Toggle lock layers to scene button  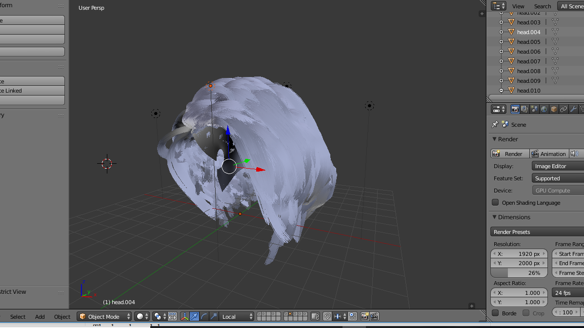click(315, 316)
